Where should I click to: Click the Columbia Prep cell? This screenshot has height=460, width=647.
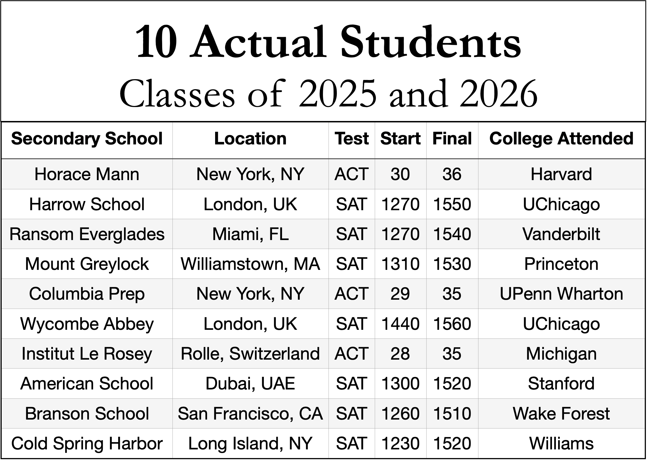tap(87, 294)
